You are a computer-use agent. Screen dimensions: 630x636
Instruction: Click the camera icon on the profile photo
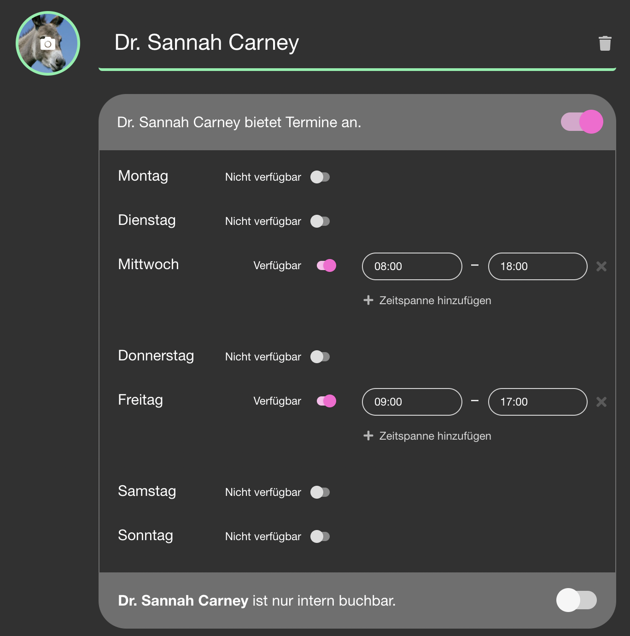(x=48, y=44)
